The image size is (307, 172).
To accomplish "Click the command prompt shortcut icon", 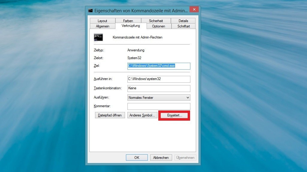I will (x=98, y=37).
